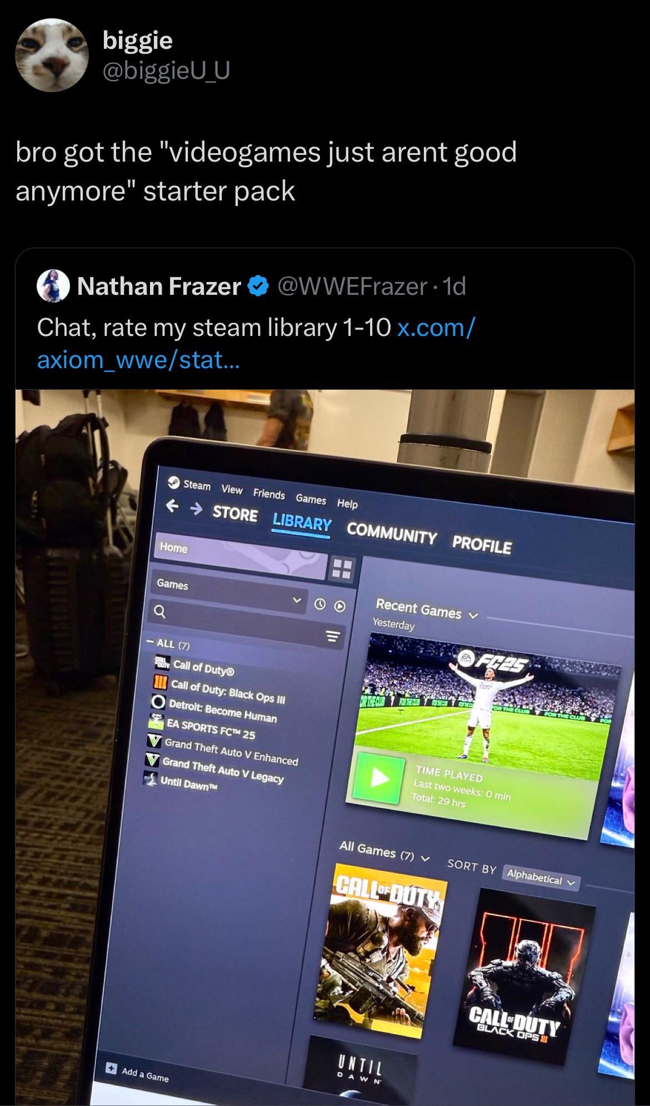The image size is (650, 1106).
Task: Open the advanced filters icon
Action: pos(332,636)
